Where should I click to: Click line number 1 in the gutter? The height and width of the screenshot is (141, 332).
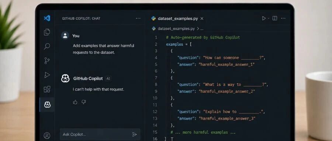[x=156, y=38]
